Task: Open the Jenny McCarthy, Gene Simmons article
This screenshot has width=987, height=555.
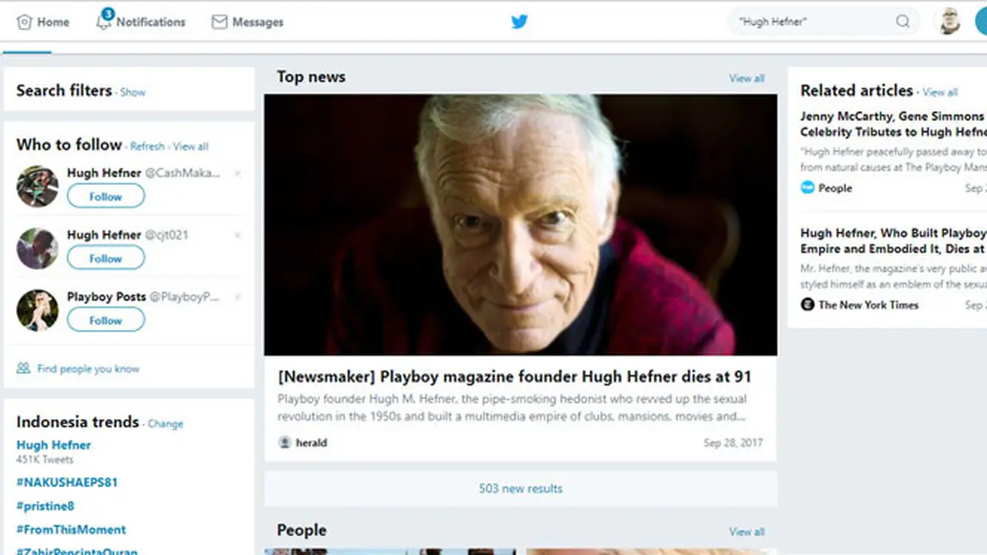Action: tap(893, 124)
